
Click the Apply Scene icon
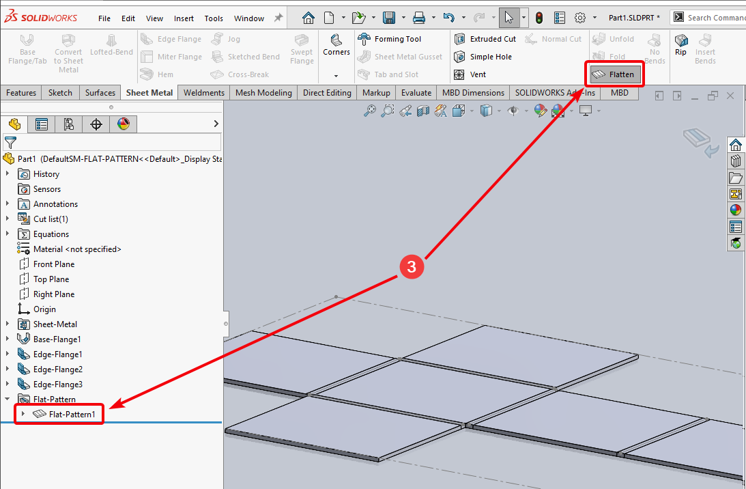pyautogui.click(x=558, y=111)
